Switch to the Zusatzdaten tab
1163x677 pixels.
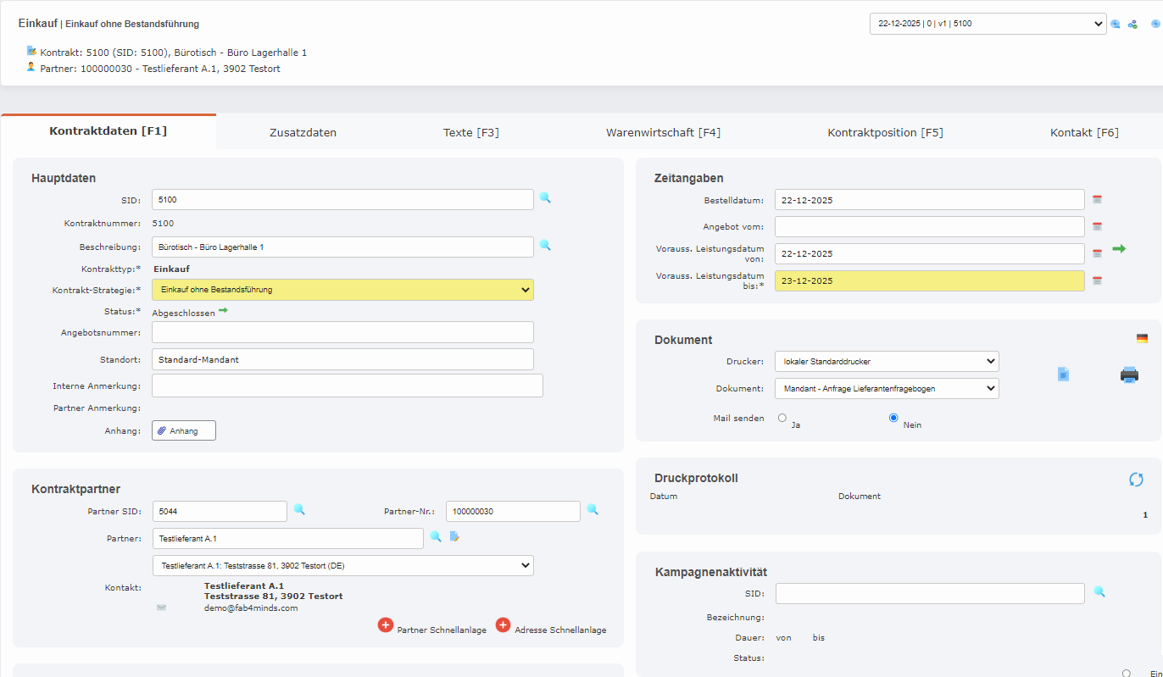click(x=303, y=133)
